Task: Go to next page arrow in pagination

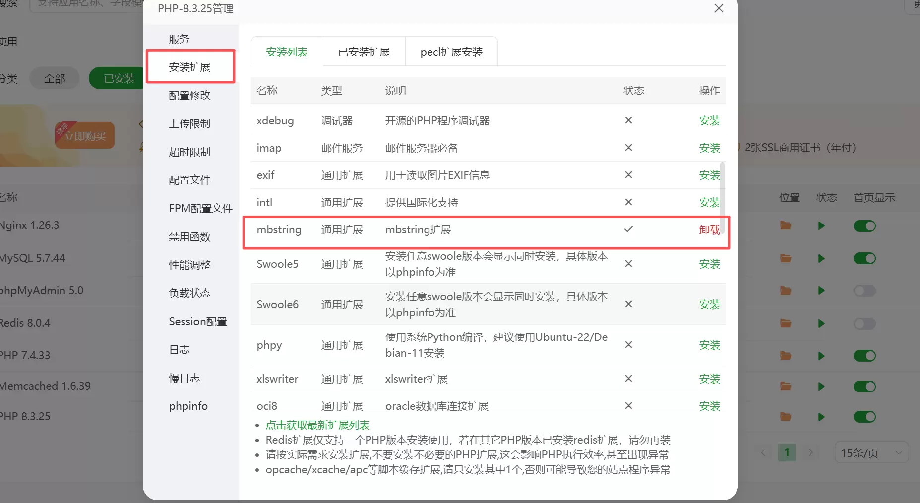Action: coord(811,452)
